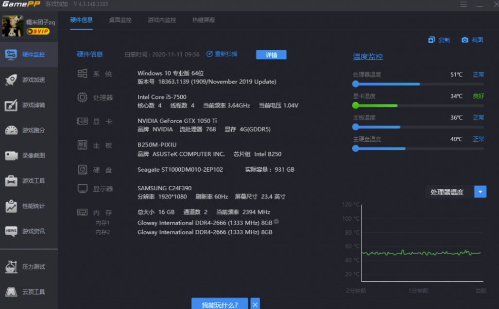This screenshot has height=309, width=499.
Task: Click the blue 详情 button
Action: 271,55
